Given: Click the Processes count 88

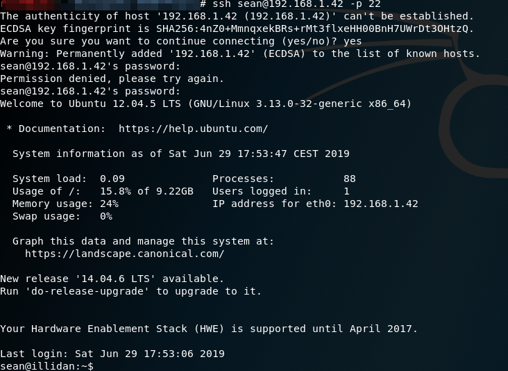Looking at the screenshot, I should [x=349, y=179].
